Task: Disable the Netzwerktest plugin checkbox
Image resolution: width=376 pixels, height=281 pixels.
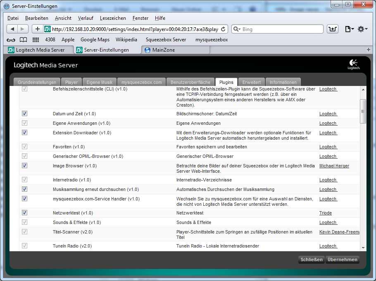Action: (24, 213)
